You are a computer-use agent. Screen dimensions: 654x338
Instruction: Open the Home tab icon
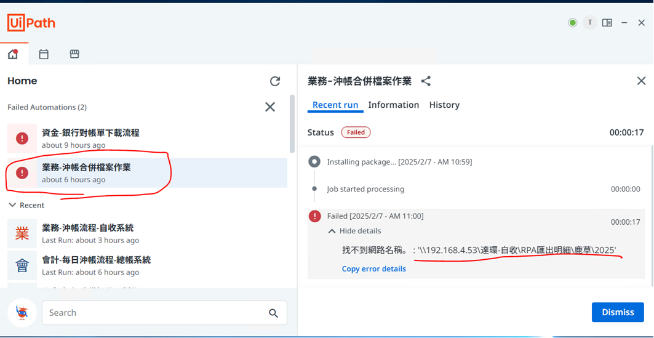[x=13, y=54]
